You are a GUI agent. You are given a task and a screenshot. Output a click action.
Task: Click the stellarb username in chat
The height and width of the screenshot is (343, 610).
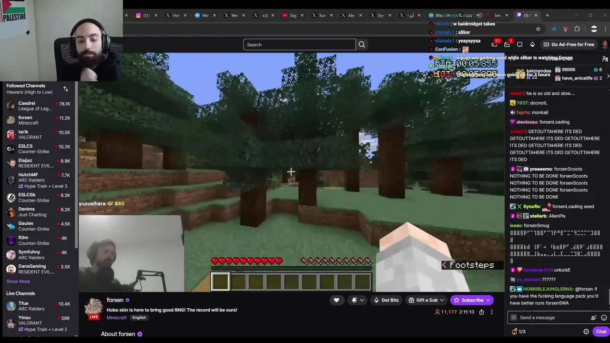point(538,216)
